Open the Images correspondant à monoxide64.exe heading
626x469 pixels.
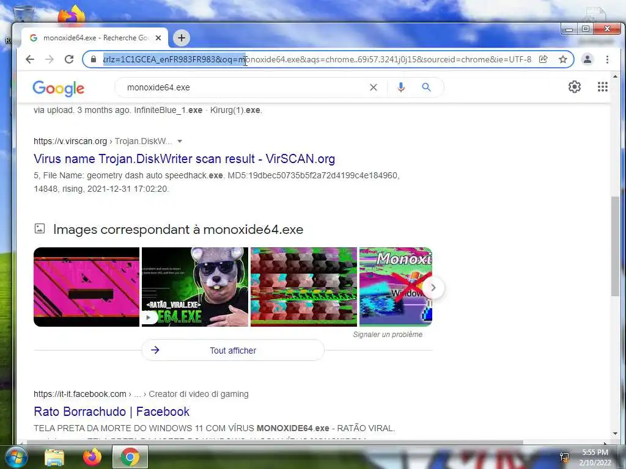point(178,230)
